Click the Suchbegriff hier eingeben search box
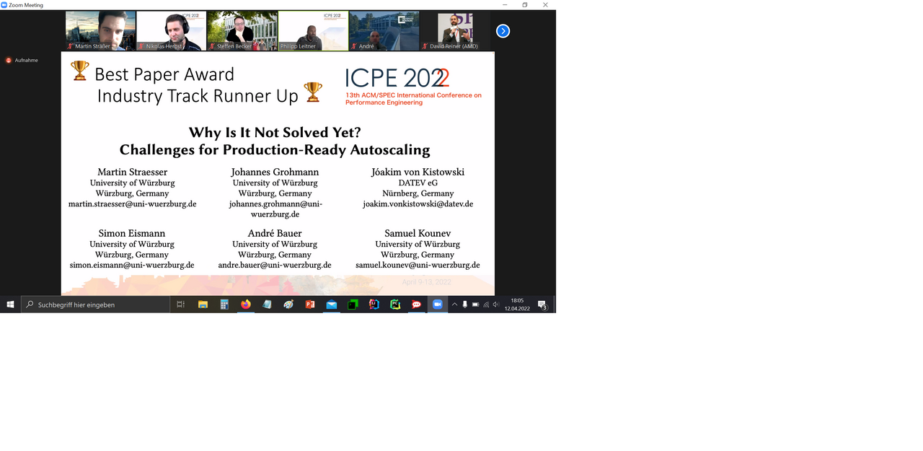 [x=96, y=305]
